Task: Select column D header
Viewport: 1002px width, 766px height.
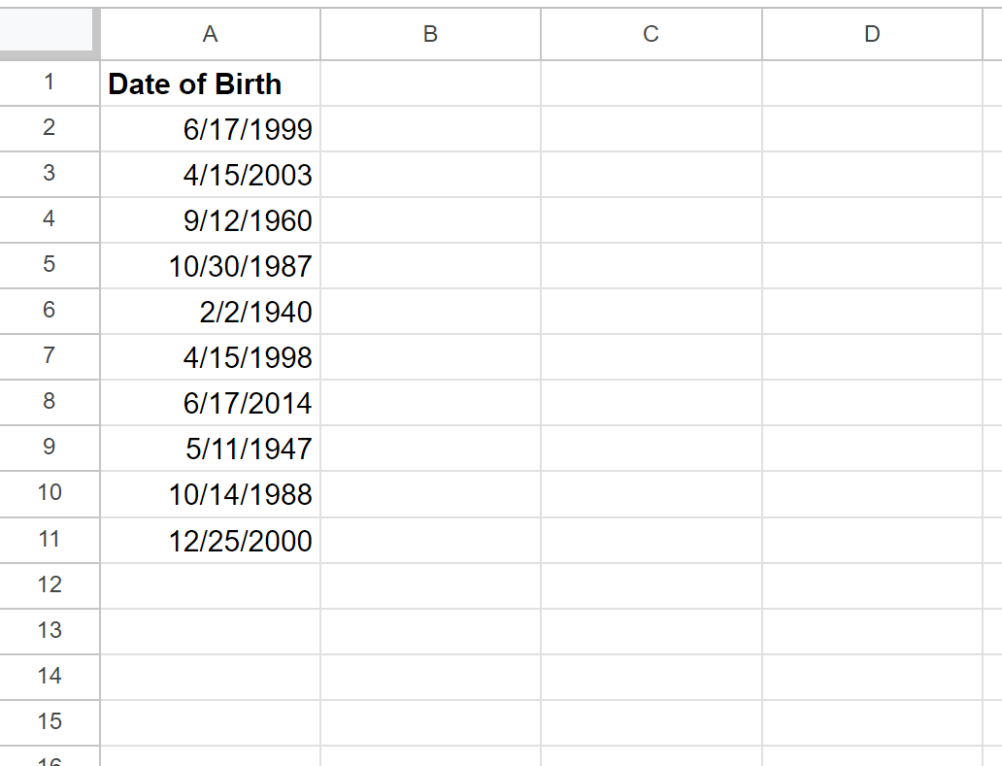Action: pos(872,34)
